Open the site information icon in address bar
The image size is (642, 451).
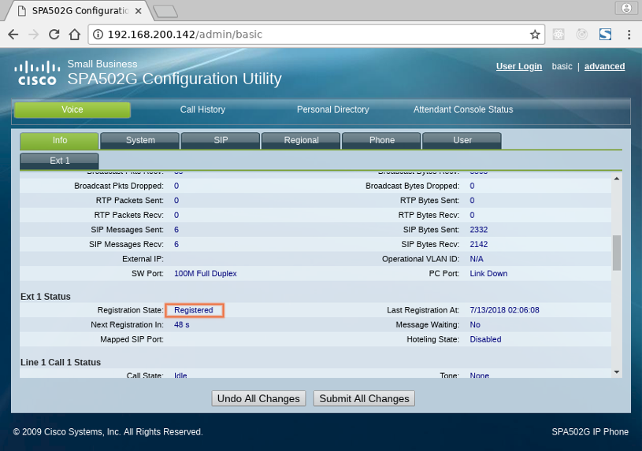98,35
